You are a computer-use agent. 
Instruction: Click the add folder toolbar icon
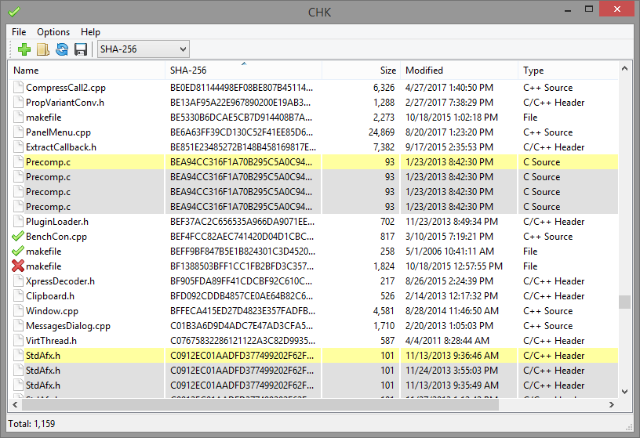[x=43, y=50]
